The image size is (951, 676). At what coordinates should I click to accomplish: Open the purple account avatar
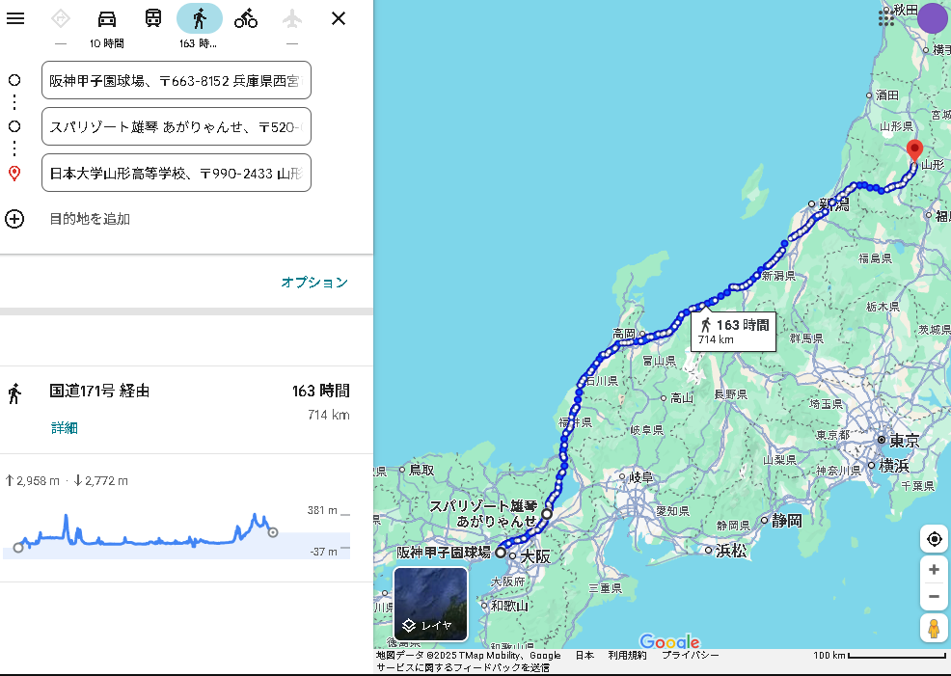[x=933, y=18]
